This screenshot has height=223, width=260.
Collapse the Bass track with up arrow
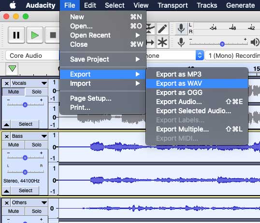(6, 191)
